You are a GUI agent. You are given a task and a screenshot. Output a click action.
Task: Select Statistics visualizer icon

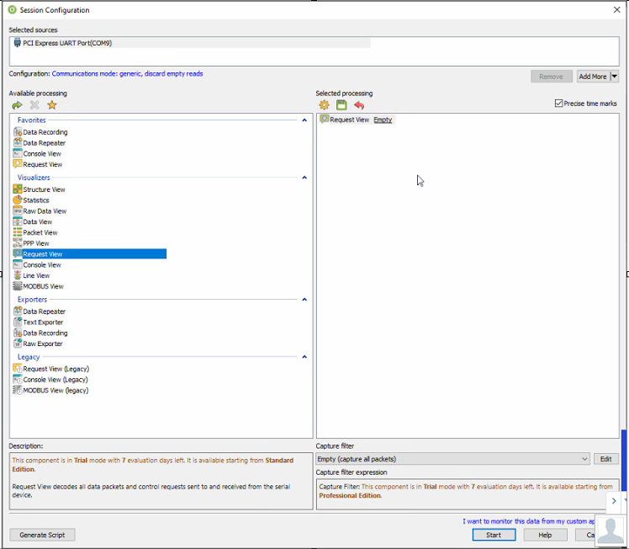(x=18, y=200)
